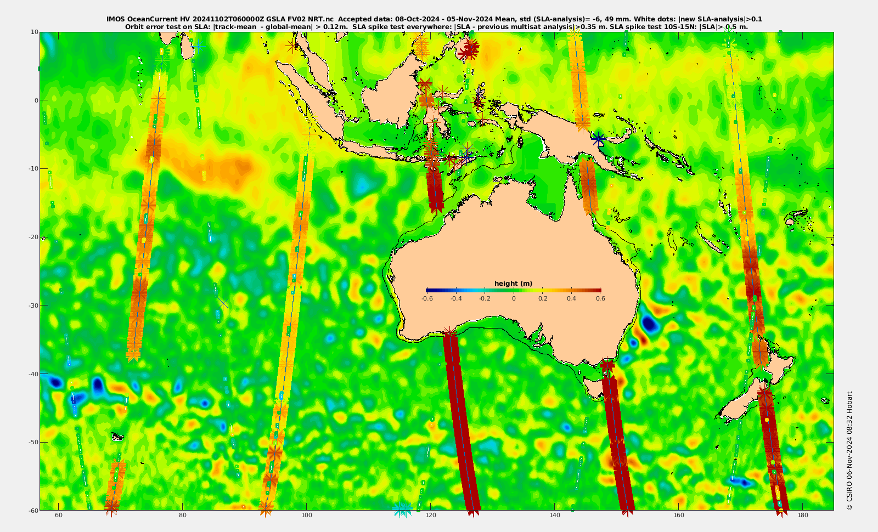
Task: Click the Sri Lanka island landmass
Action: [188, 48]
